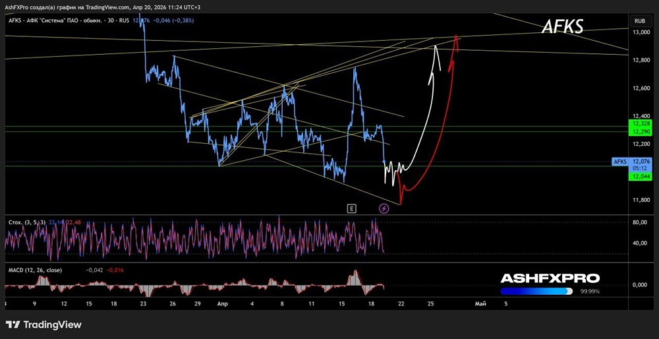The image size is (659, 339).
Task: Click the RUB currency button
Action: coord(640,20)
